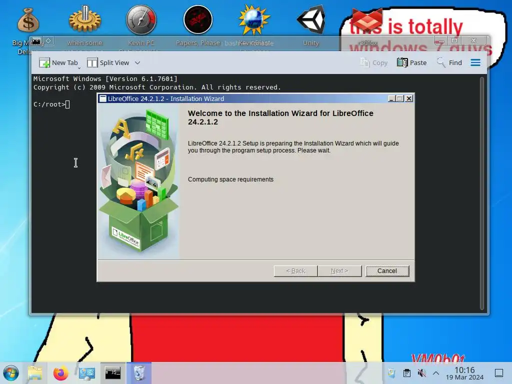
Task: Maximize the LibreOffice Installation Wizard window
Action: pyautogui.click(x=399, y=98)
